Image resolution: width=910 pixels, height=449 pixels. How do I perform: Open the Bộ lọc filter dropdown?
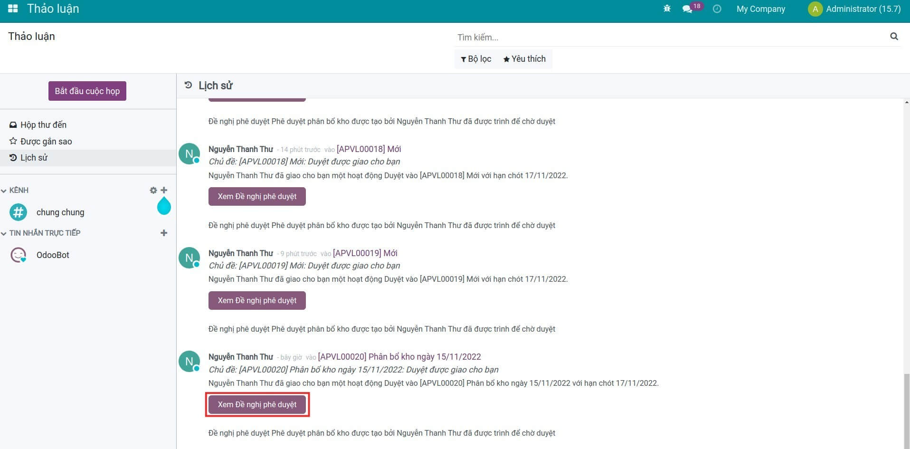[476, 59]
